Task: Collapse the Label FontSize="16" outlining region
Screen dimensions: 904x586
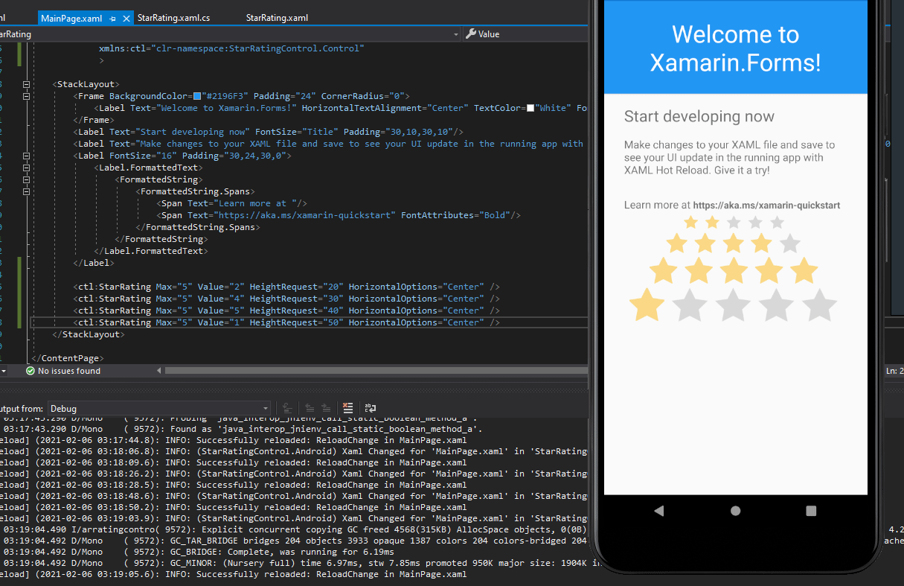Action: (x=27, y=156)
